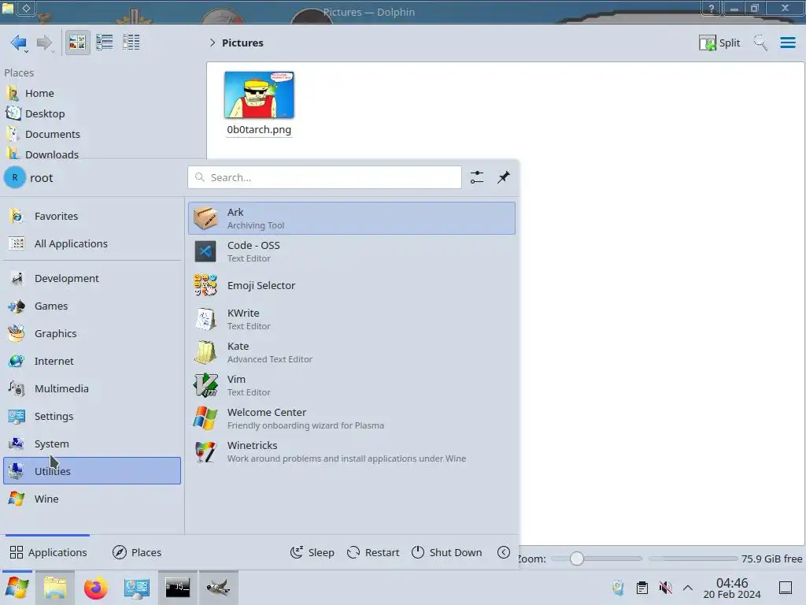
Task: Click Show Desktop button
Action: click(786, 588)
